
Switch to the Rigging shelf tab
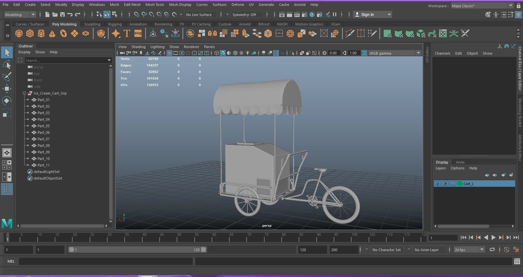[x=115, y=24]
